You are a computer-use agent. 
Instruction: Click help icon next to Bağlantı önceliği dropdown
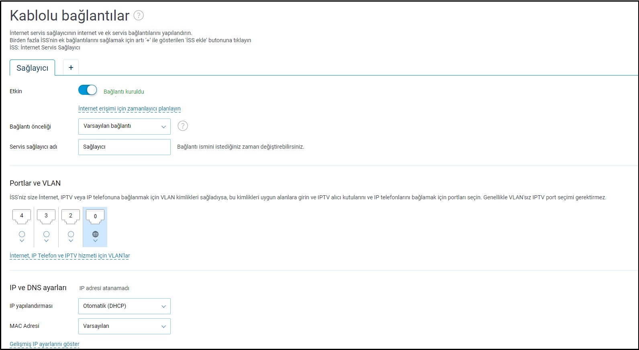(x=183, y=126)
